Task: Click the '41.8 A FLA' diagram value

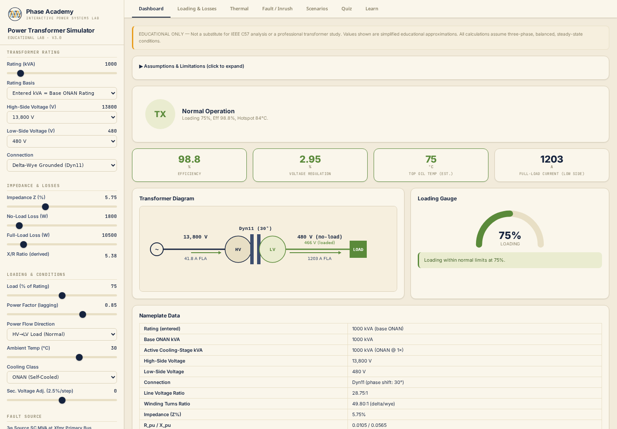Action: click(x=195, y=259)
